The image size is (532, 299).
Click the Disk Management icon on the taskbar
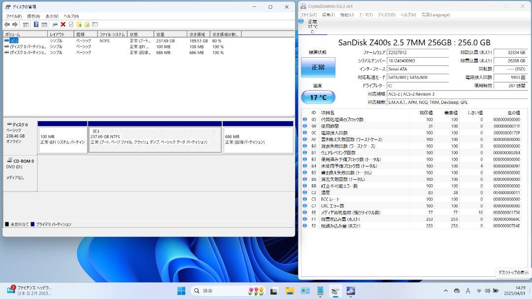click(335, 291)
